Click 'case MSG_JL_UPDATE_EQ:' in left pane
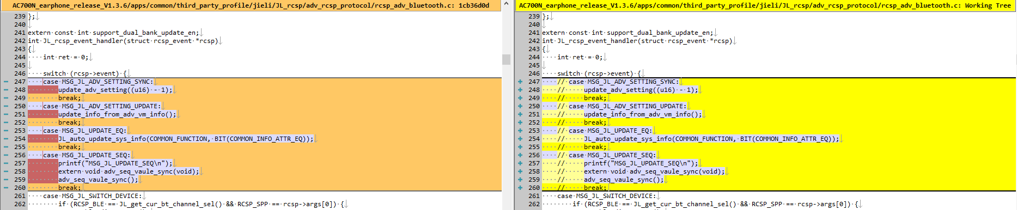 pyautogui.click(x=84, y=131)
